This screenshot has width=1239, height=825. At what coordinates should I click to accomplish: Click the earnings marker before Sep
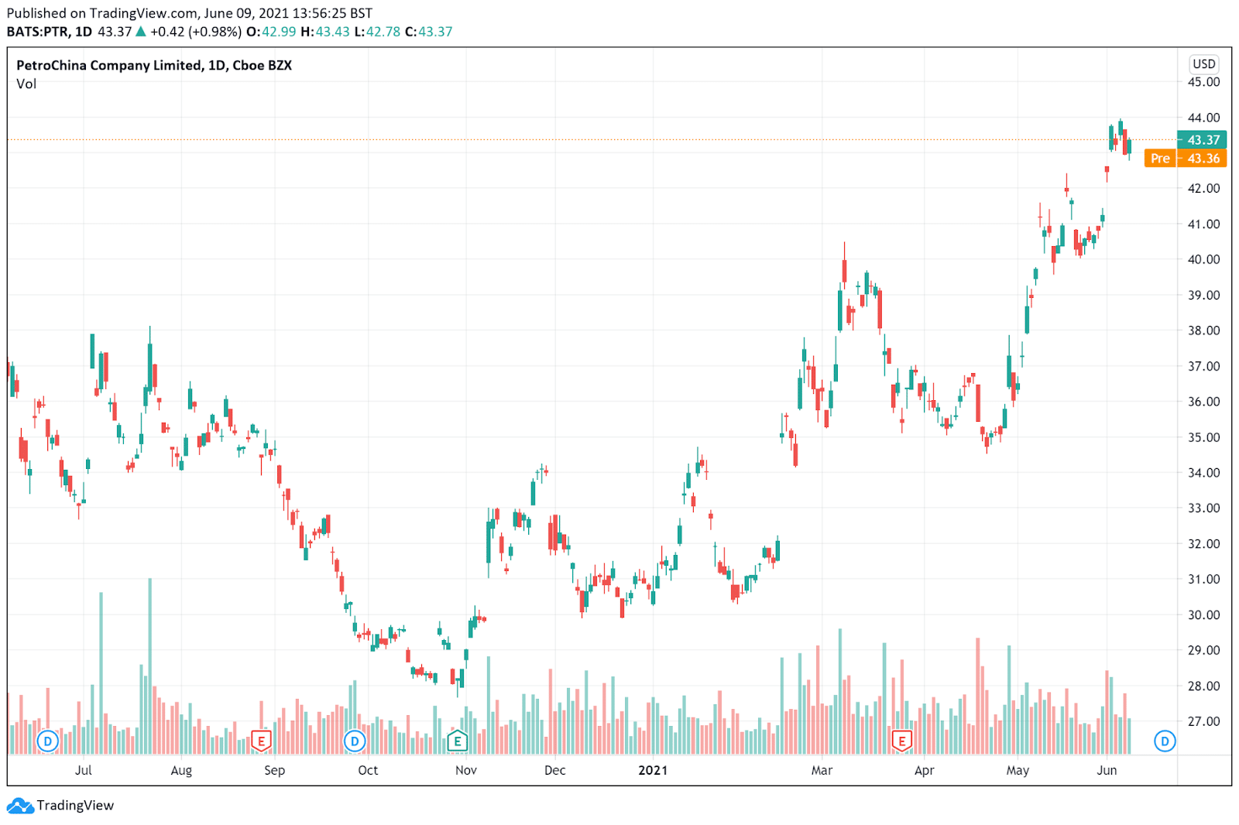(262, 741)
